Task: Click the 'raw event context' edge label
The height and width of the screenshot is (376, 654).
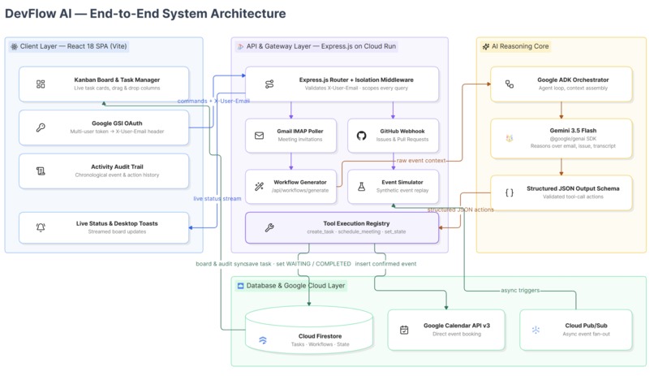Action: (x=421, y=160)
